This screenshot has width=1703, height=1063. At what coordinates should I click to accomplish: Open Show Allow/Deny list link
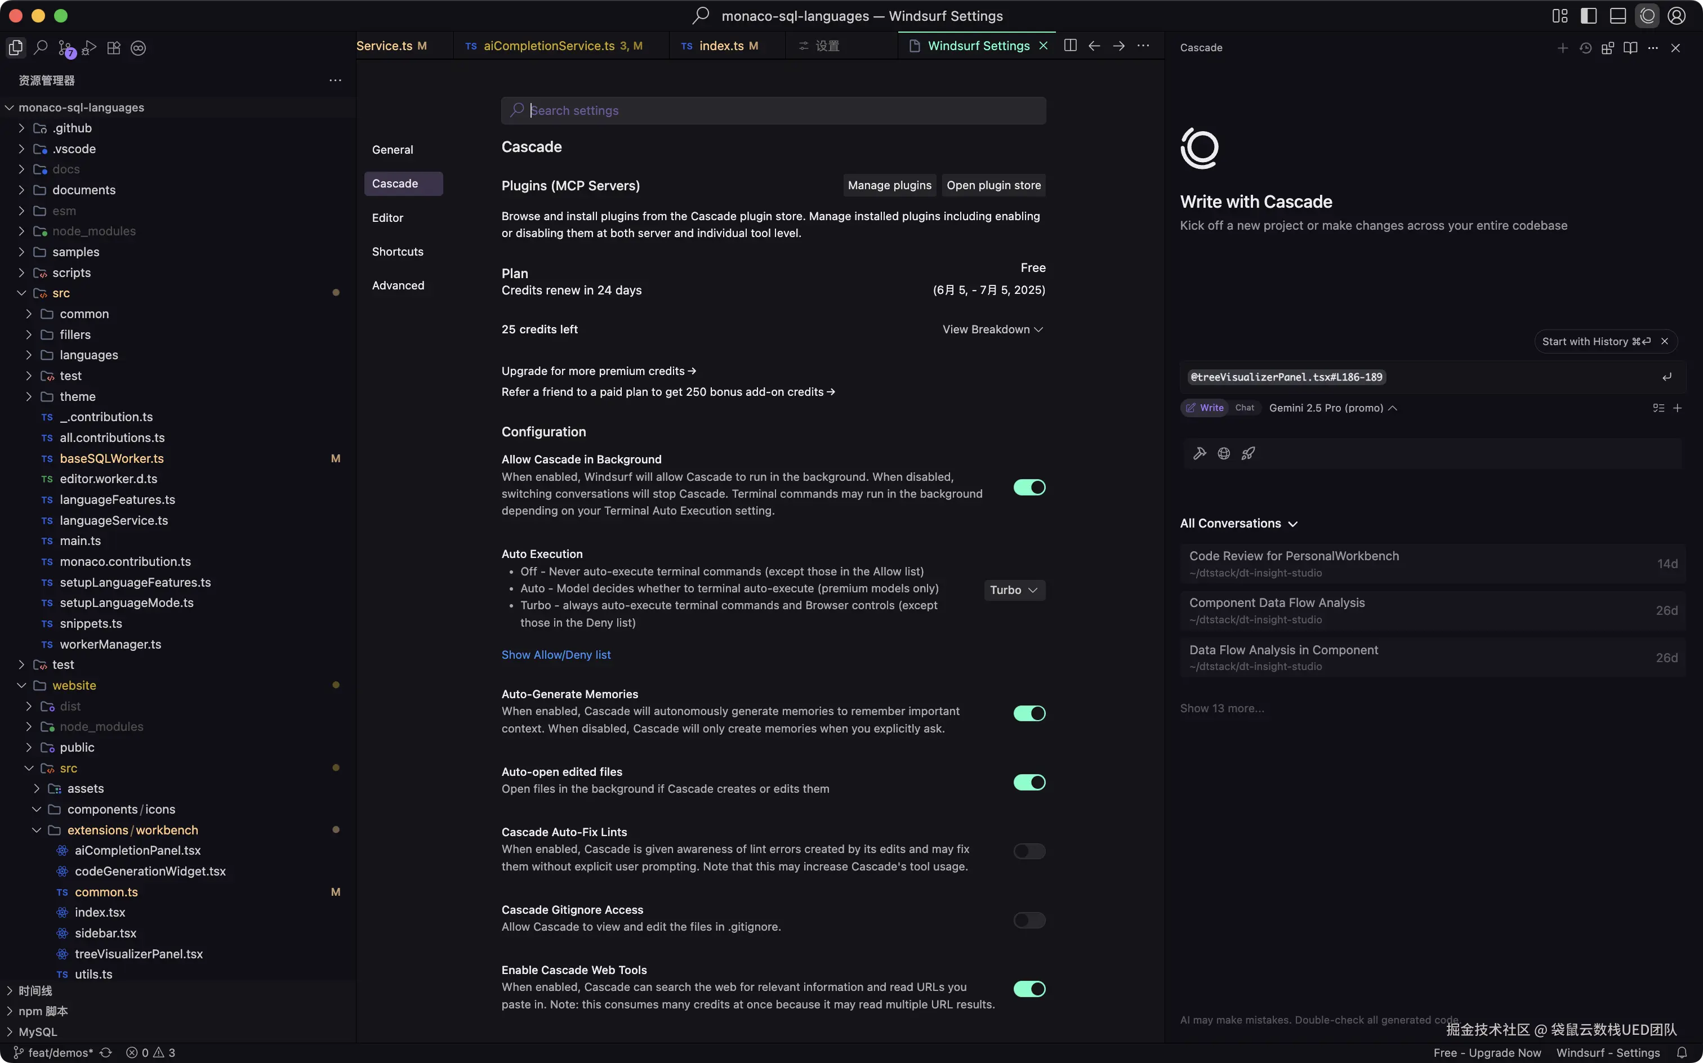(555, 655)
